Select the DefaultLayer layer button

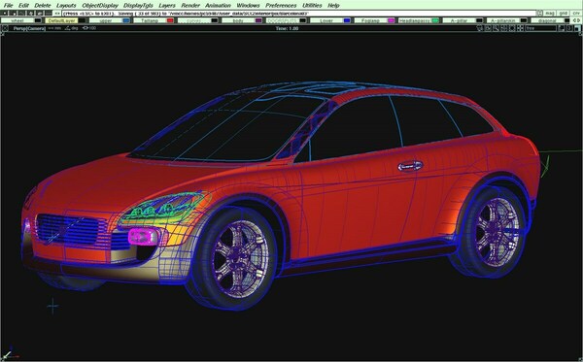[x=61, y=20]
